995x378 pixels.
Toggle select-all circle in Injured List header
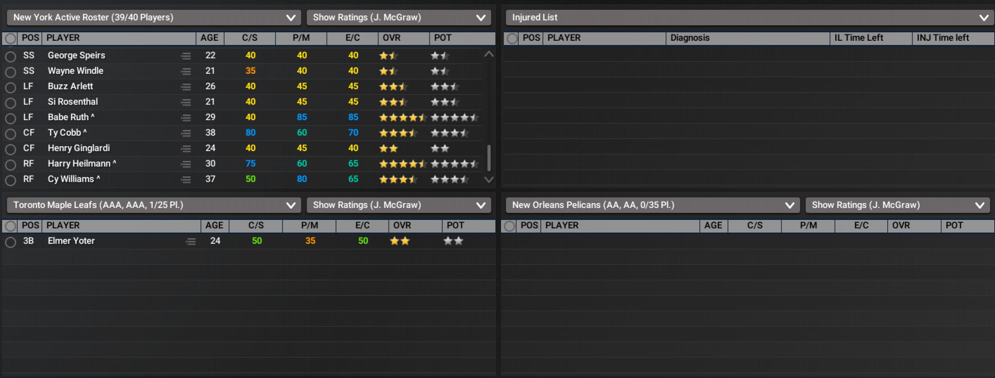(x=512, y=39)
